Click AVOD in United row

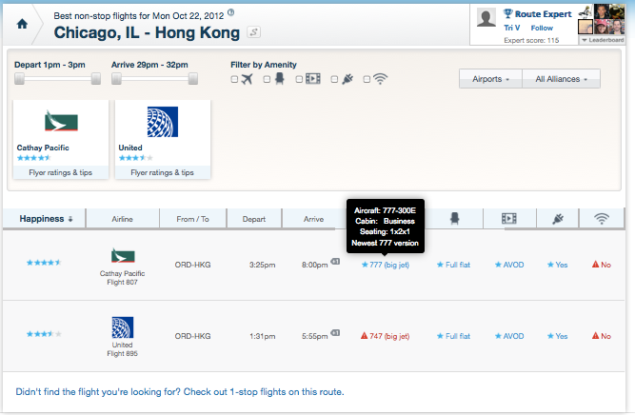click(509, 336)
